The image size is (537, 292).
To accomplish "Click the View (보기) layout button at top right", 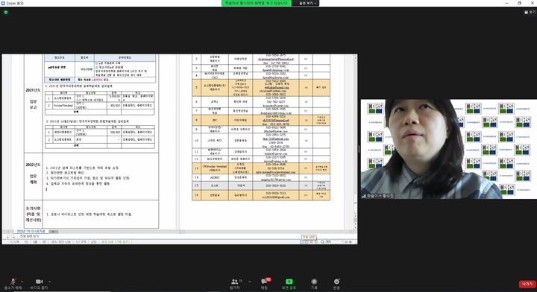I will [x=530, y=12].
